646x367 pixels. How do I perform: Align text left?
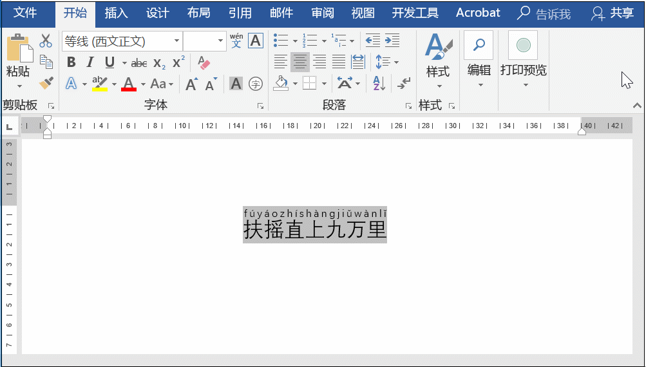[281, 62]
